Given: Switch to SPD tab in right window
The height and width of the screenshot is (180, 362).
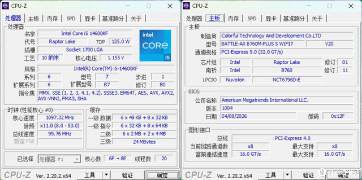Looking at the screenshot, I should pyautogui.click(x=252, y=19).
